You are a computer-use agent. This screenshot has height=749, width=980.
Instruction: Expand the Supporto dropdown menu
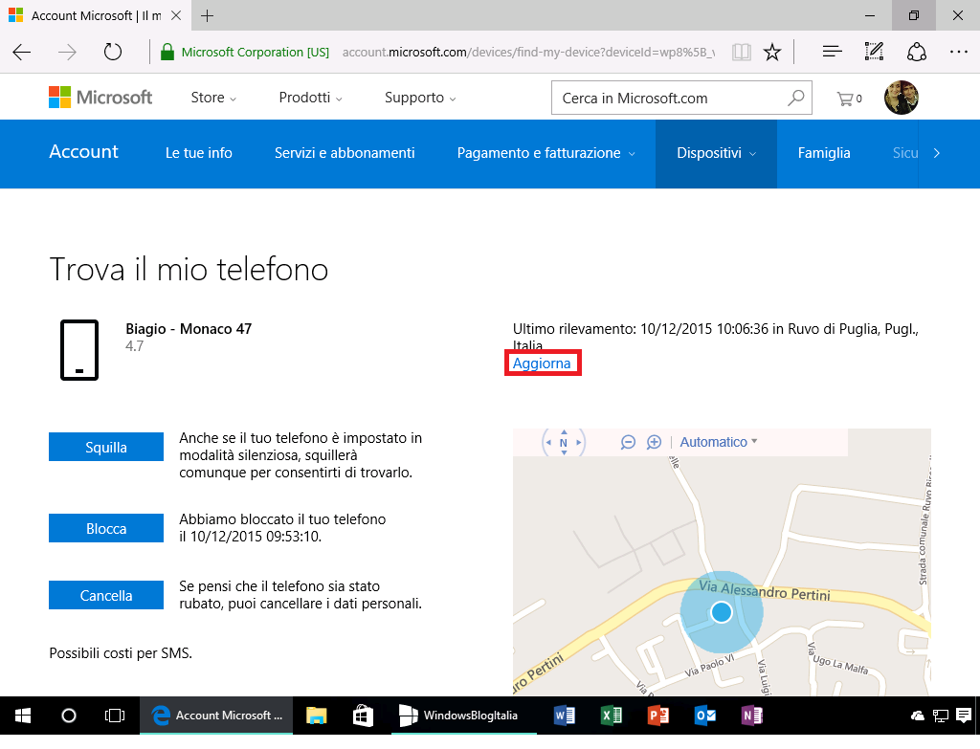click(420, 98)
